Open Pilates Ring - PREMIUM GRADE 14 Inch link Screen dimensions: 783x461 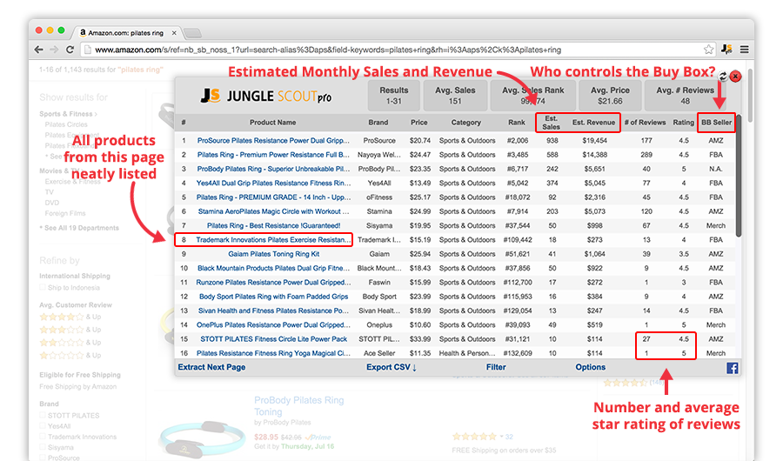(273, 197)
